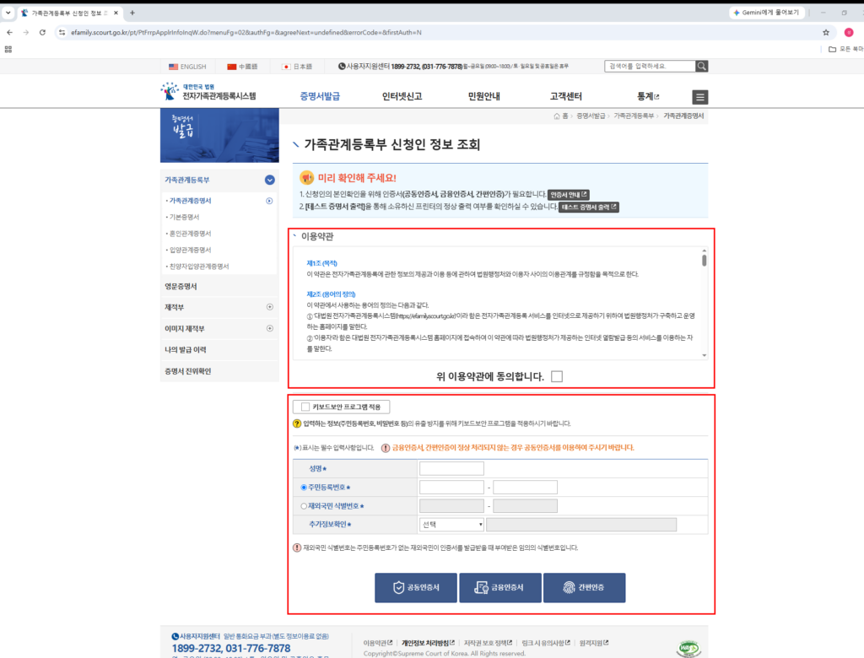Reload the page
This screenshot has width=864, height=658.
pyautogui.click(x=42, y=33)
